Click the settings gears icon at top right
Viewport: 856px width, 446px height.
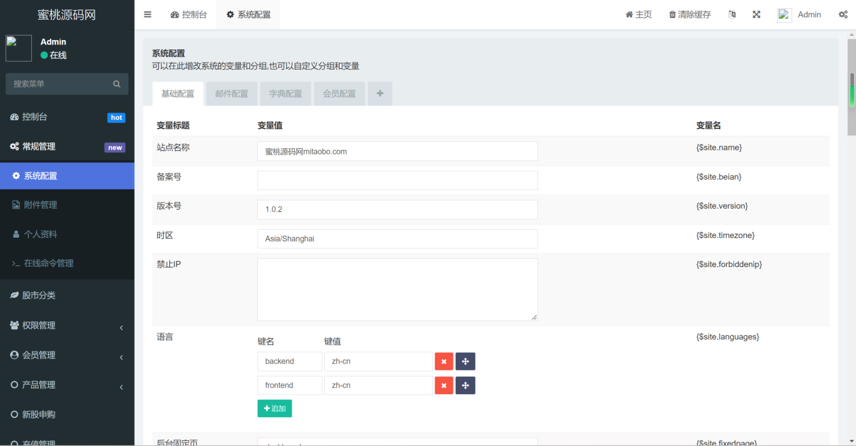pyautogui.click(x=843, y=14)
